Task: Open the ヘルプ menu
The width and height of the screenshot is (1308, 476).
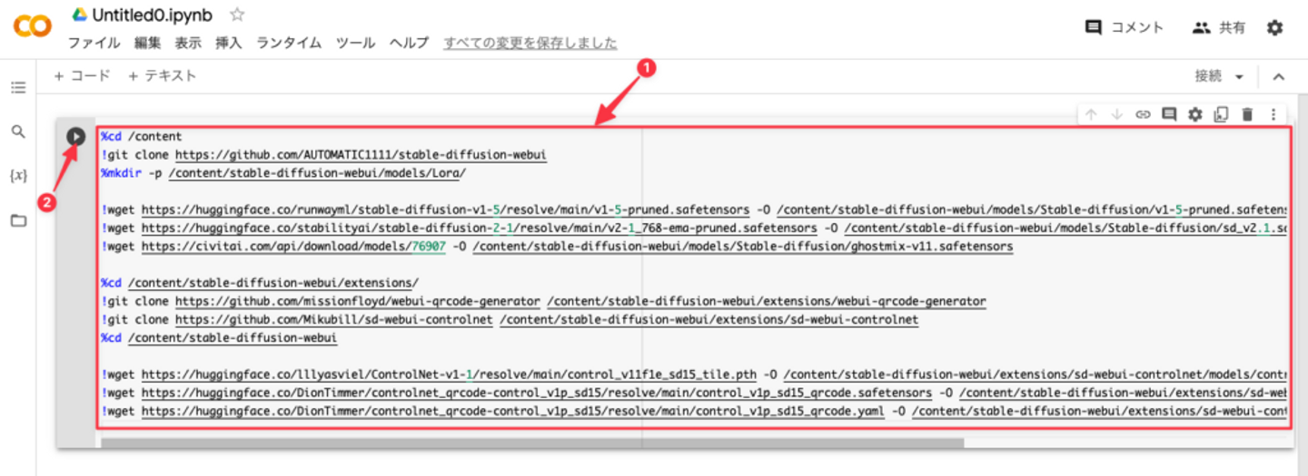Action: 409,43
